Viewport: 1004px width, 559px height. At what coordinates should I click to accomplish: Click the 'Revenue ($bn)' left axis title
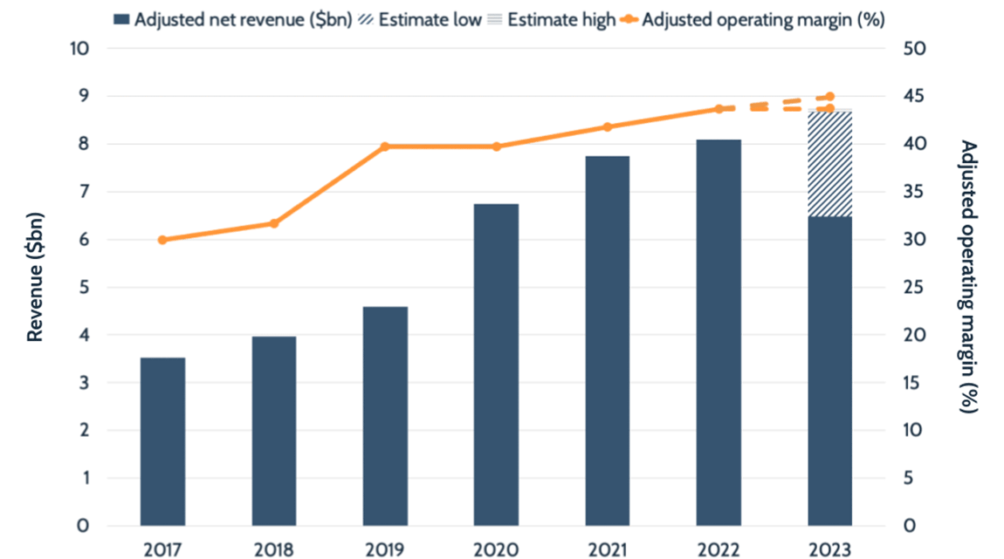(36, 276)
